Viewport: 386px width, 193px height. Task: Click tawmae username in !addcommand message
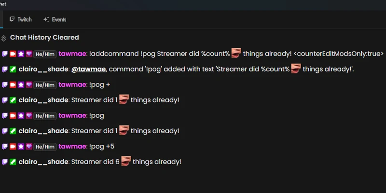click(72, 54)
